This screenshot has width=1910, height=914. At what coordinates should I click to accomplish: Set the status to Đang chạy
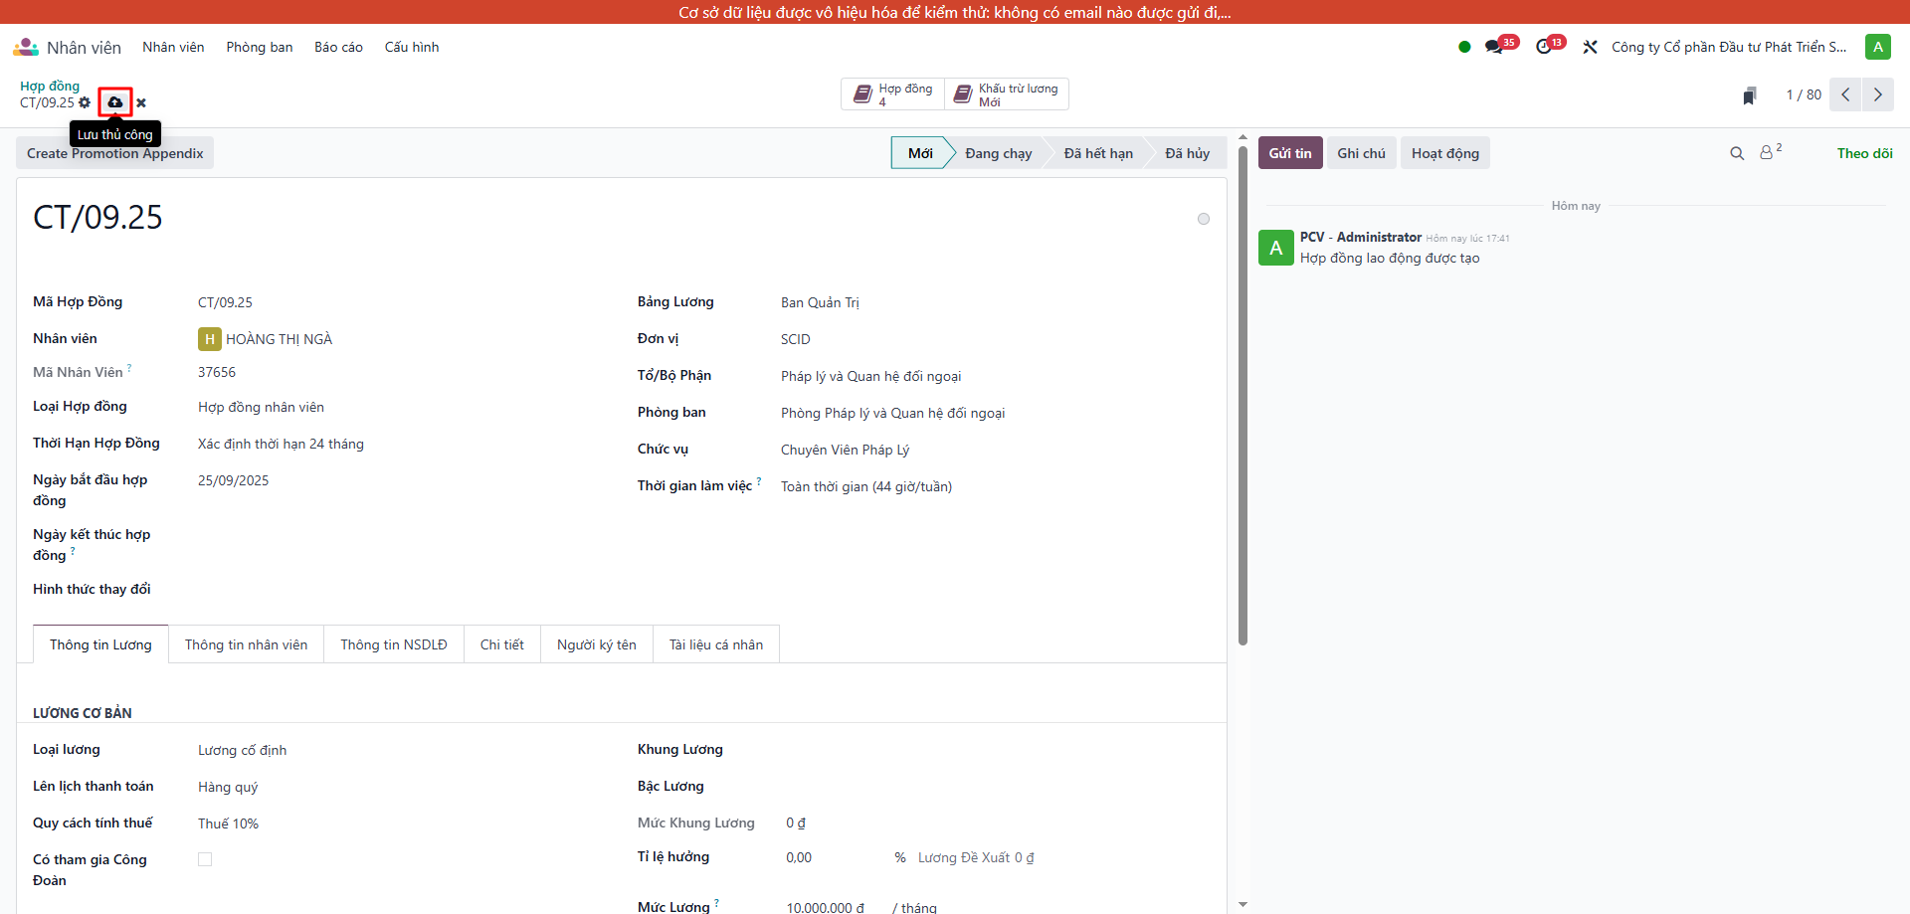pos(999,153)
